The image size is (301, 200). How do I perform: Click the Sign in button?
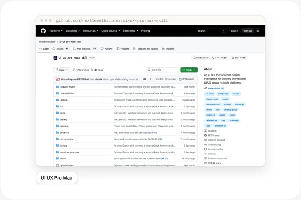[235, 31]
